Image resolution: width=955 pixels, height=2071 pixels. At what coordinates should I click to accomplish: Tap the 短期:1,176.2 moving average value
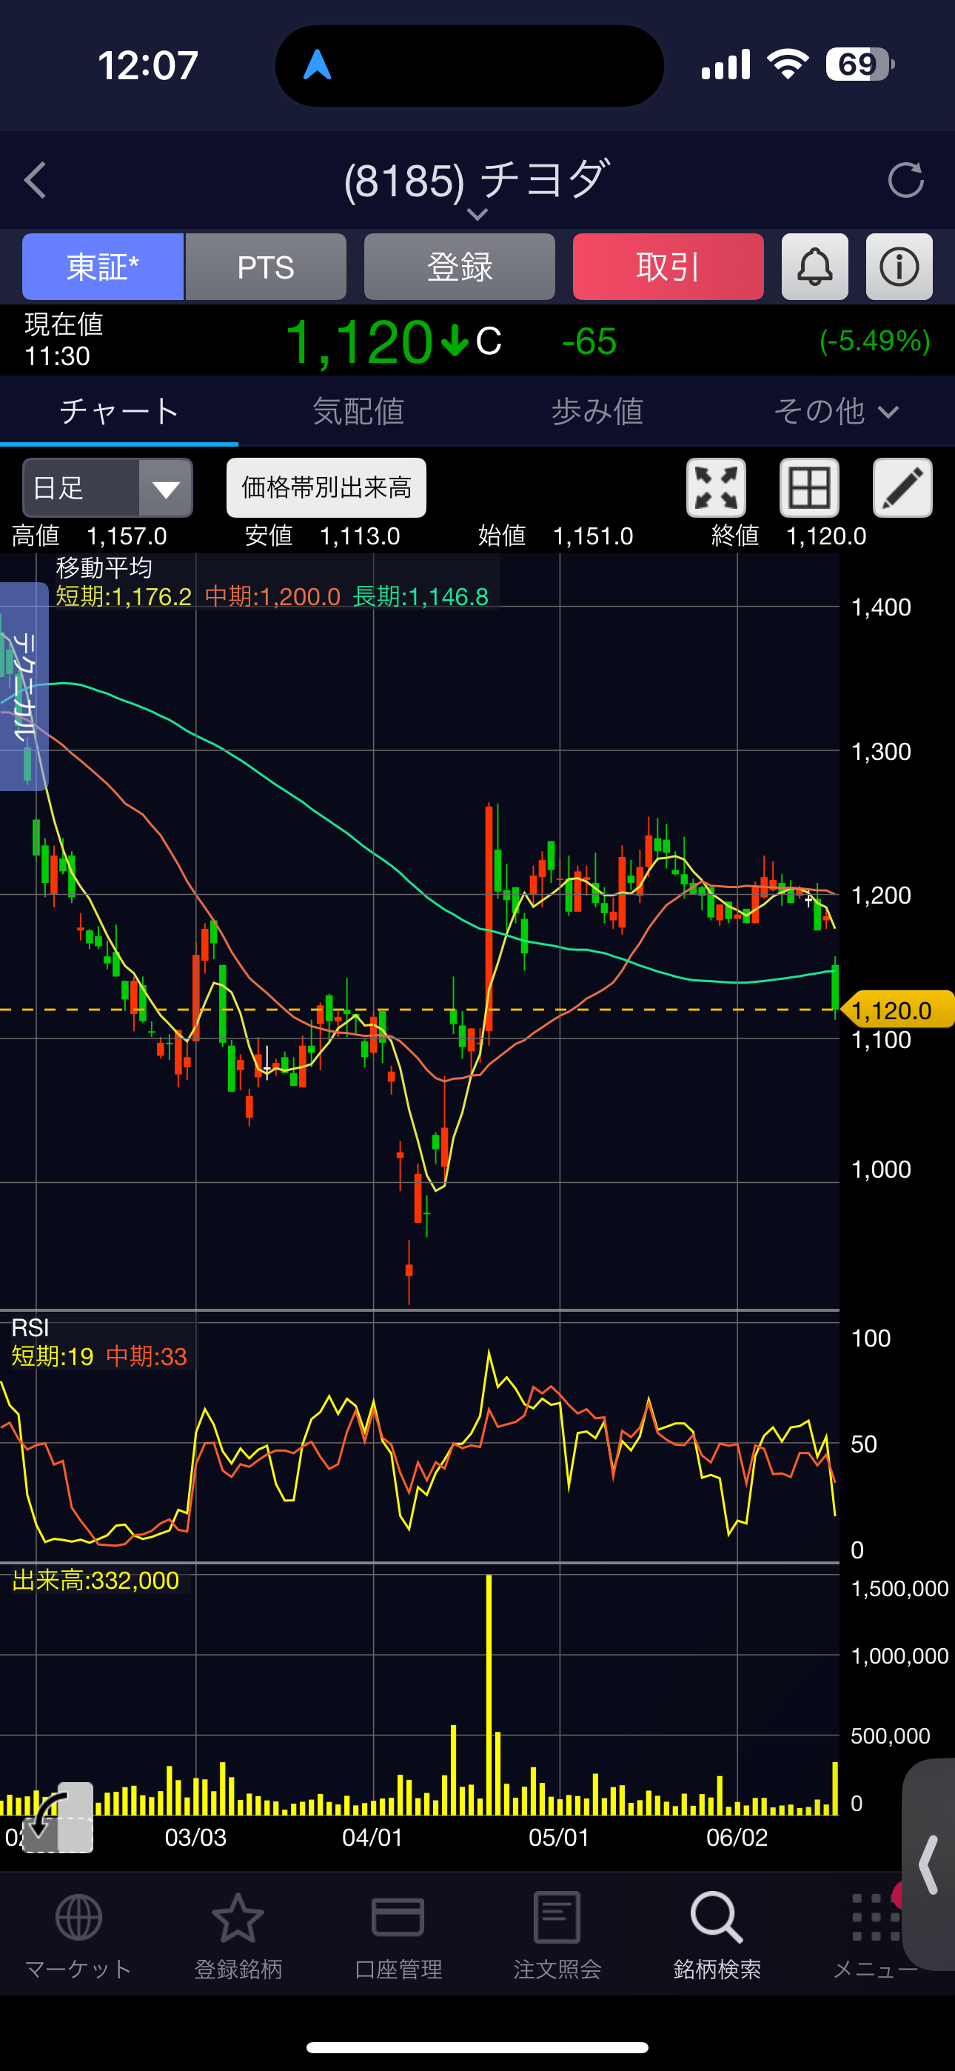(x=124, y=597)
